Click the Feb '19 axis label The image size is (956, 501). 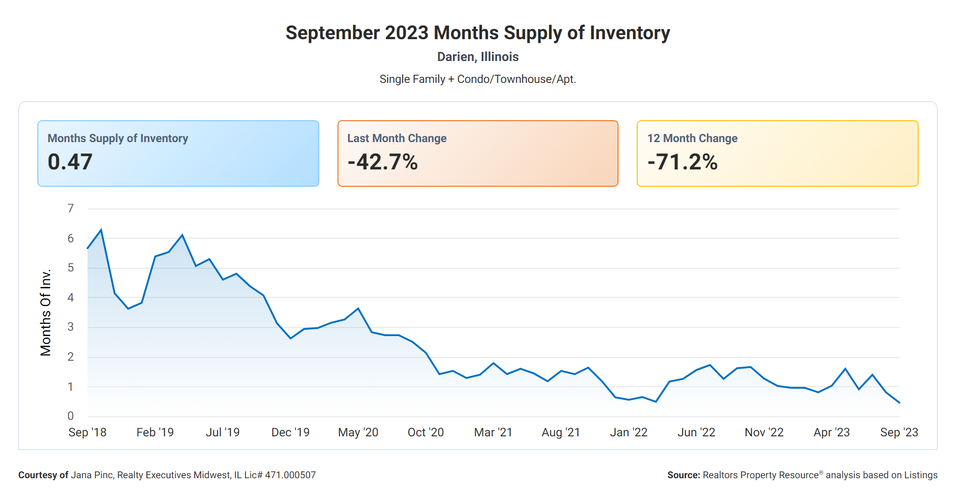[155, 432]
